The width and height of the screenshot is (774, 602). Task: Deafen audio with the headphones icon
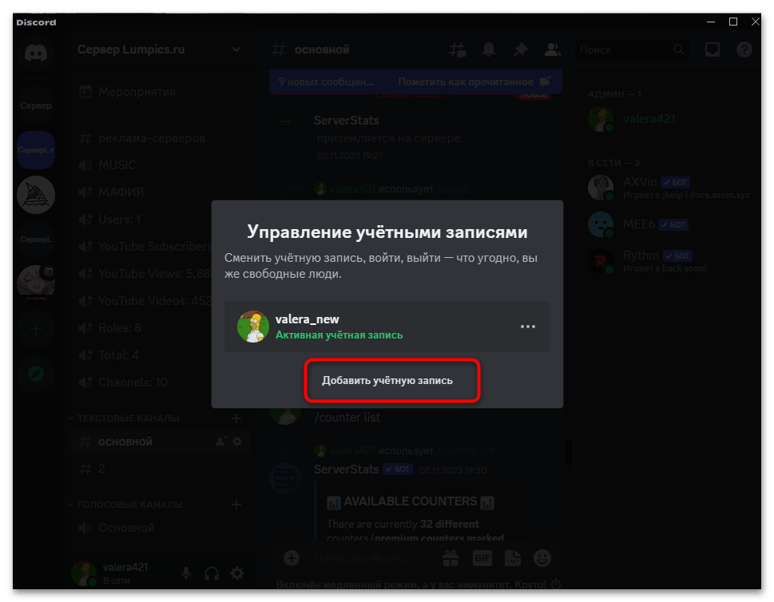pyautogui.click(x=211, y=573)
